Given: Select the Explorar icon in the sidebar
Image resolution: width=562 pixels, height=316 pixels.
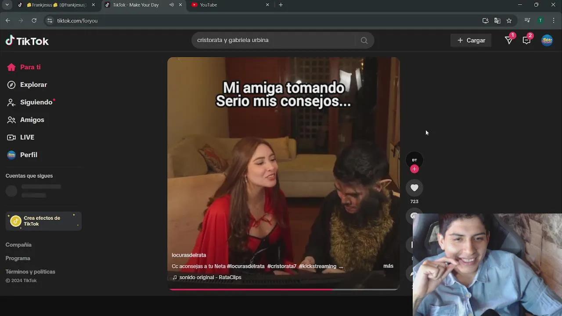Looking at the screenshot, I should click(x=11, y=84).
